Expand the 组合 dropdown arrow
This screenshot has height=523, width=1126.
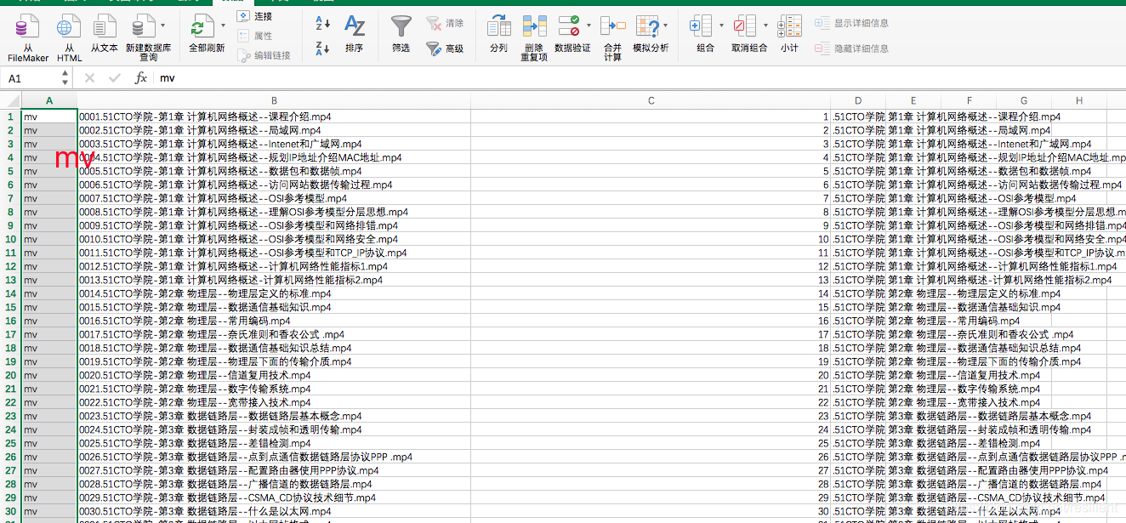720,26
